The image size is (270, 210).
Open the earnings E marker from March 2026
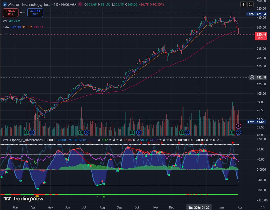pos(232,133)
